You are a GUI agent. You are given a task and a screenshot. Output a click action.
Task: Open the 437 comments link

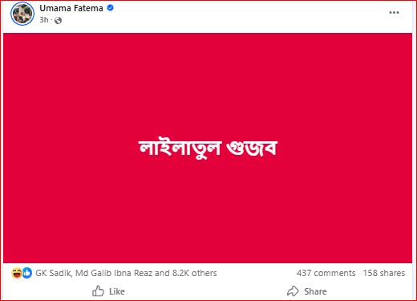click(x=326, y=273)
